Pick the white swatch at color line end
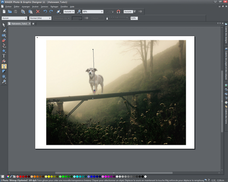Viewport: 228px width, 182px height. coord(145,177)
